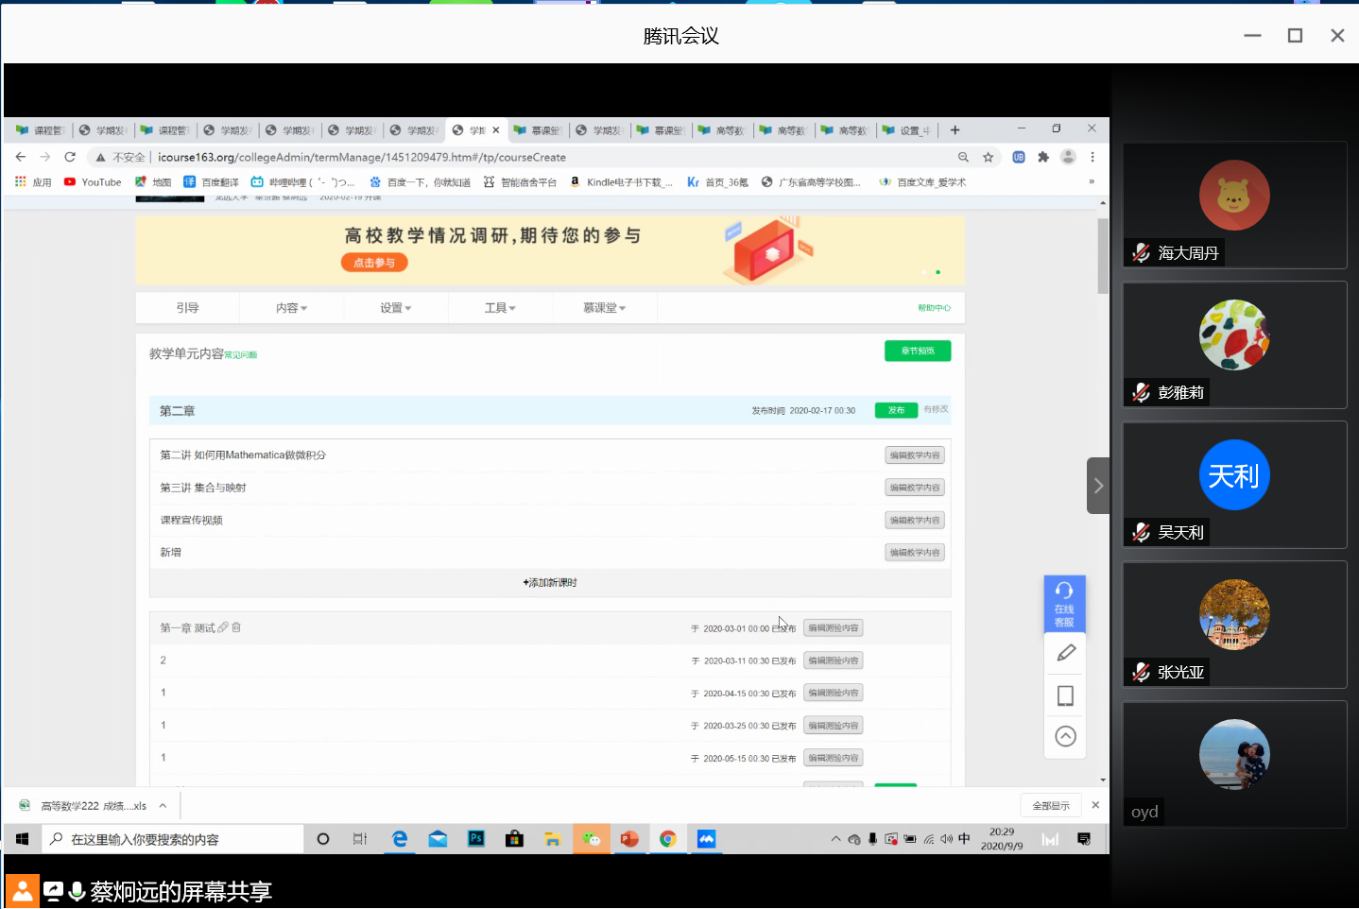Click +添加新课时 to add lesson
The width and height of the screenshot is (1359, 909).
point(550,583)
